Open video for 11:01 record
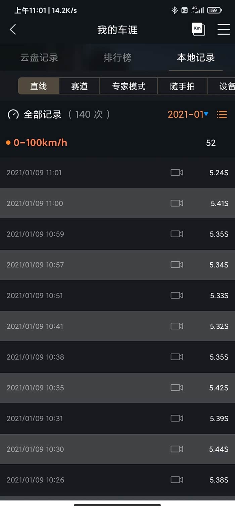The height and width of the screenshot is (510, 235). click(x=177, y=173)
